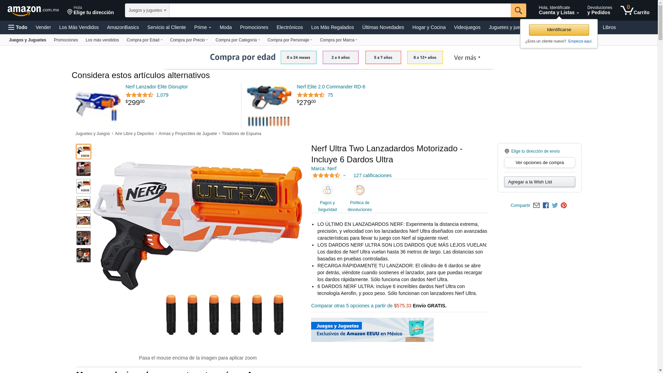This screenshot has width=663, height=373.
Task: Open Promociones in the main nav bar
Action: (254, 27)
